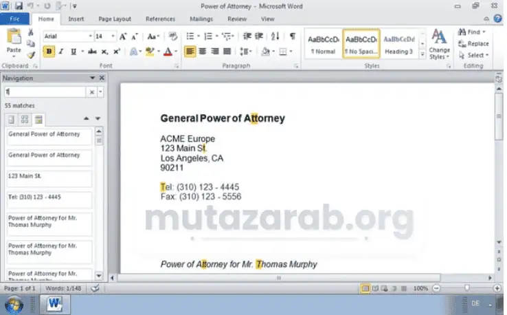507x315 pixels.
Task: Open Windows Start button
Action: [14, 305]
